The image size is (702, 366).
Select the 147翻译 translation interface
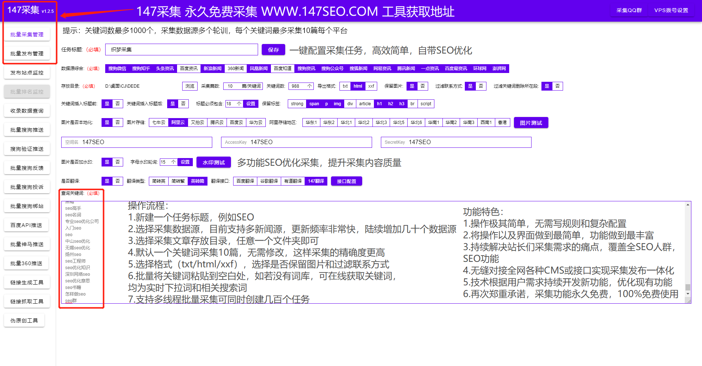316,181
